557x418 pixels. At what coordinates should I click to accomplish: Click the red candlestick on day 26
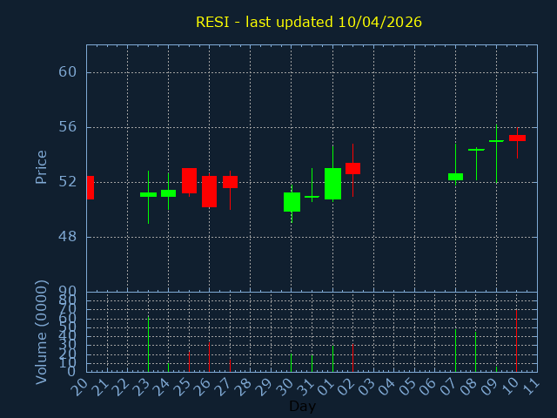click(209, 192)
